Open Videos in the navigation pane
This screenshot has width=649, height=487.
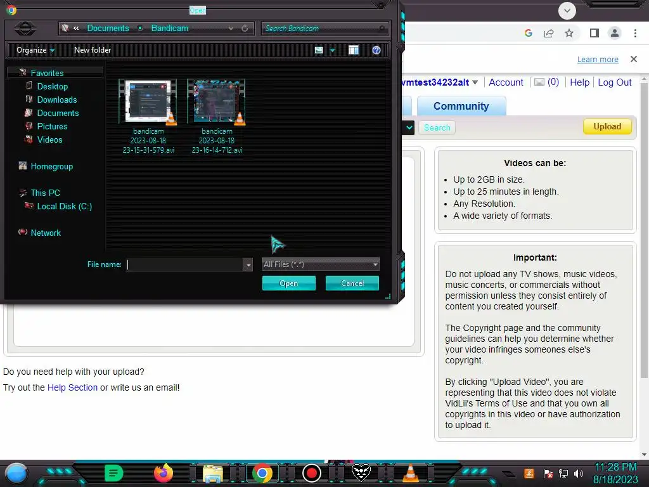[49, 140]
